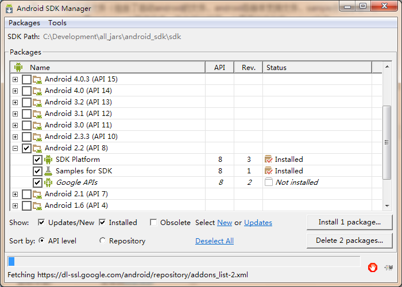Sort packages by Repository
The width and height of the screenshot is (402, 287).
click(x=103, y=241)
